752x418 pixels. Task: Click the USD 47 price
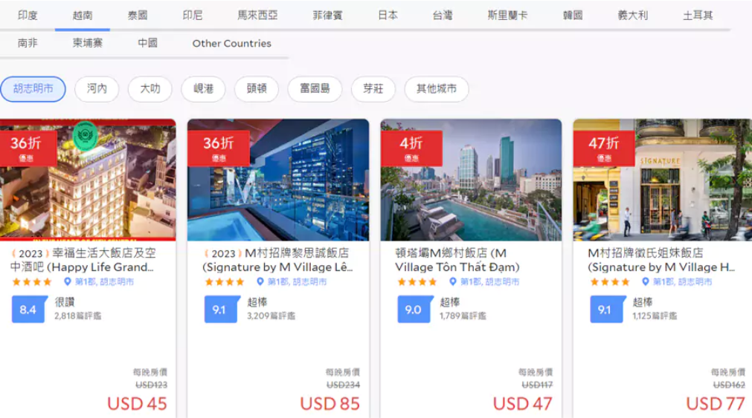[523, 404]
